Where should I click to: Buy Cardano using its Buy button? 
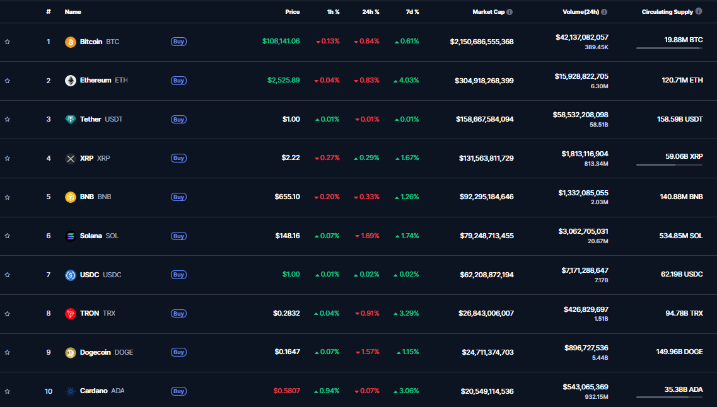coord(179,391)
